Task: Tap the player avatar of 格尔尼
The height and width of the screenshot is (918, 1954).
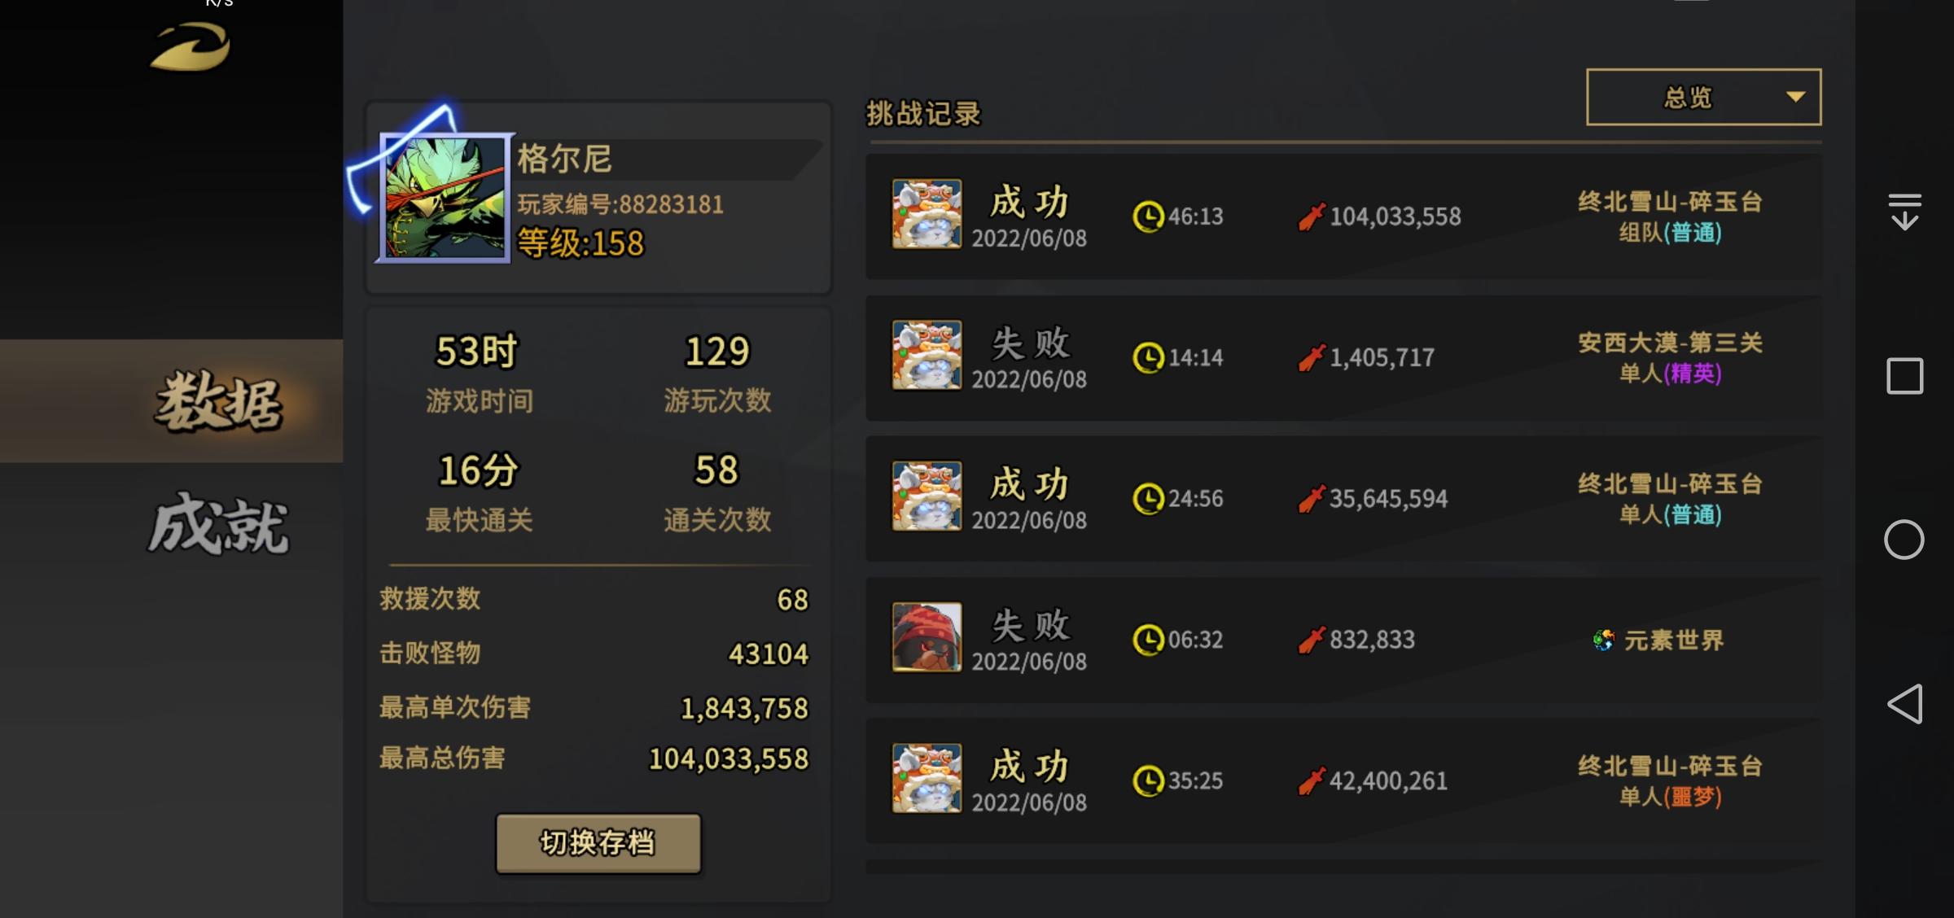Action: tap(444, 198)
